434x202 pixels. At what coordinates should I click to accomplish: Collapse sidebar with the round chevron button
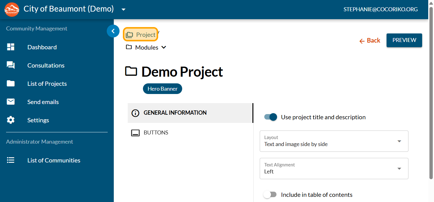113,31
